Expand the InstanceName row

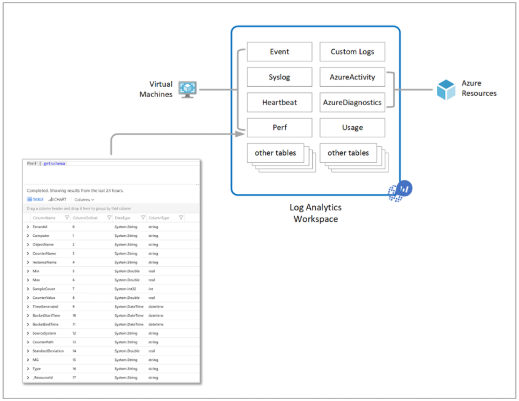pyautogui.click(x=28, y=262)
